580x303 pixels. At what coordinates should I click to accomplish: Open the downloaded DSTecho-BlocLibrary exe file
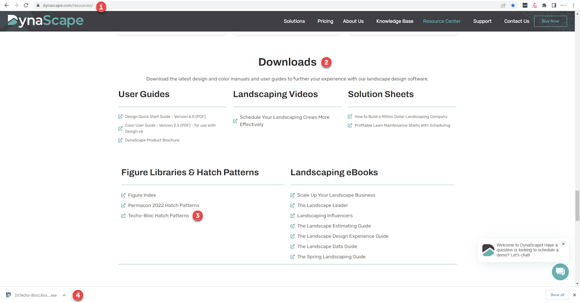[32, 295]
